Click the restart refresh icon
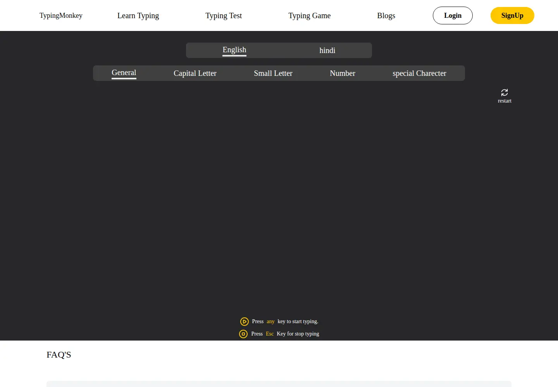Image resolution: width=558 pixels, height=387 pixels. pos(505,92)
